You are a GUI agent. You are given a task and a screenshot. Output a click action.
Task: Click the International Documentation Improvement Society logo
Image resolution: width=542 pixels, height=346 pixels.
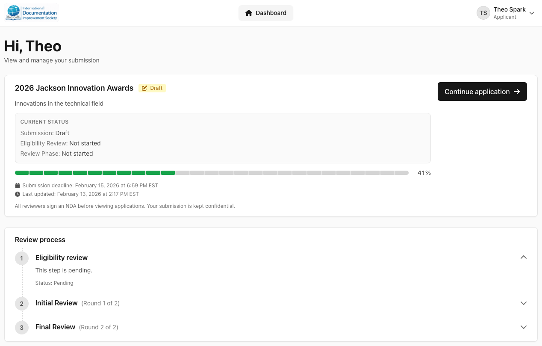click(31, 12)
